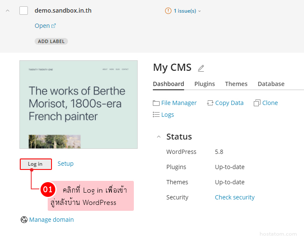
Task: Click the website preview thumbnail
Action: [79, 104]
